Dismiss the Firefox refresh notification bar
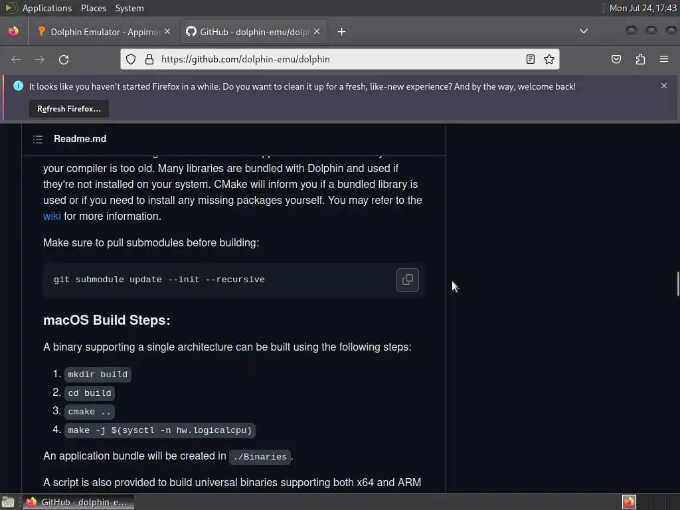The image size is (680, 510). point(664,86)
